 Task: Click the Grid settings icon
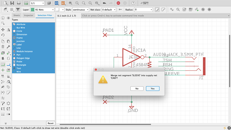(x=12, y=10)
